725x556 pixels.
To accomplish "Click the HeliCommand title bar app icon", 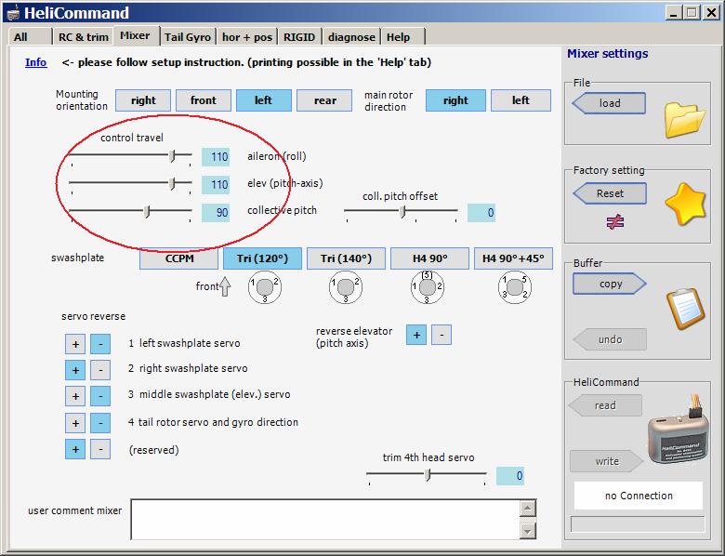I will coord(13,12).
